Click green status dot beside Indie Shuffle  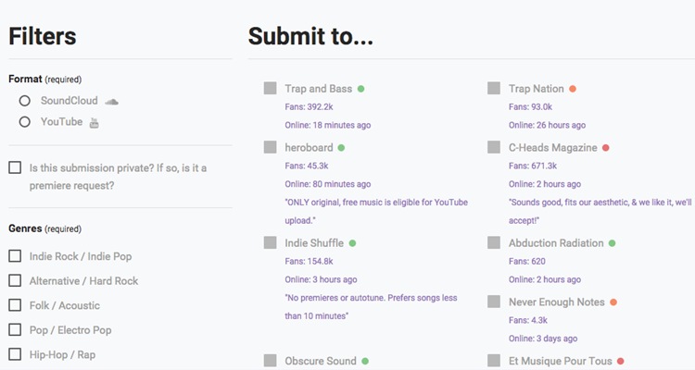(x=352, y=243)
